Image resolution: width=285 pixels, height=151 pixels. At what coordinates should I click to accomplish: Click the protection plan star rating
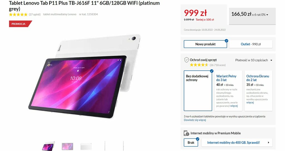click(x=199, y=65)
